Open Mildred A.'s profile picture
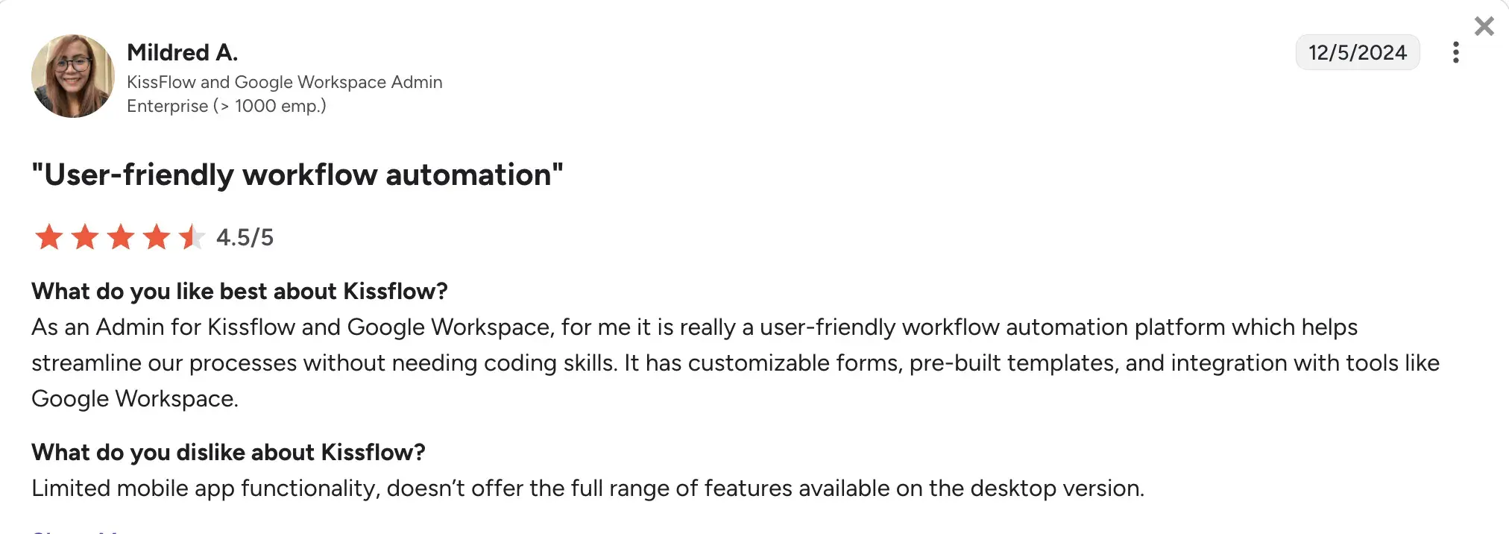Viewport: 1509px width, 534px height. pyautogui.click(x=73, y=76)
